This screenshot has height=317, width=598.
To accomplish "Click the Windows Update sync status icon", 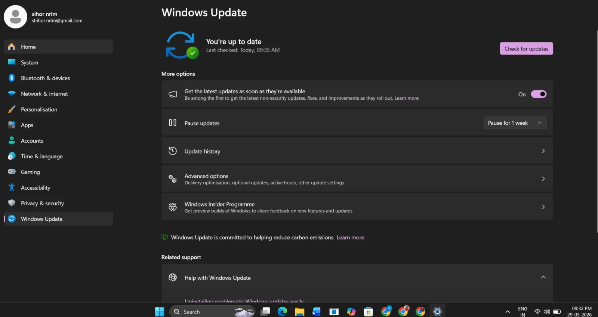I will tap(182, 45).
